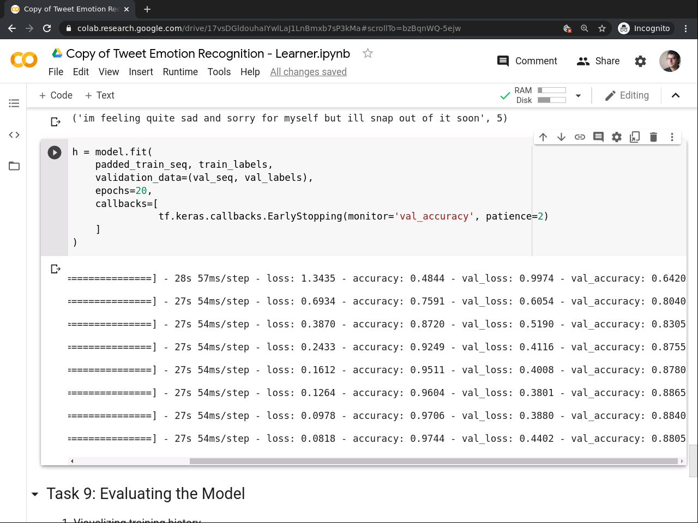Open the Editing mode dropdown
698x523 pixels.
pyautogui.click(x=627, y=95)
